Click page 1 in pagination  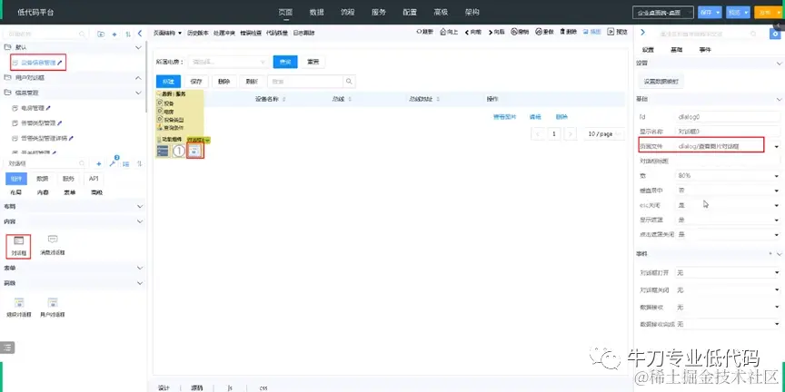553,134
